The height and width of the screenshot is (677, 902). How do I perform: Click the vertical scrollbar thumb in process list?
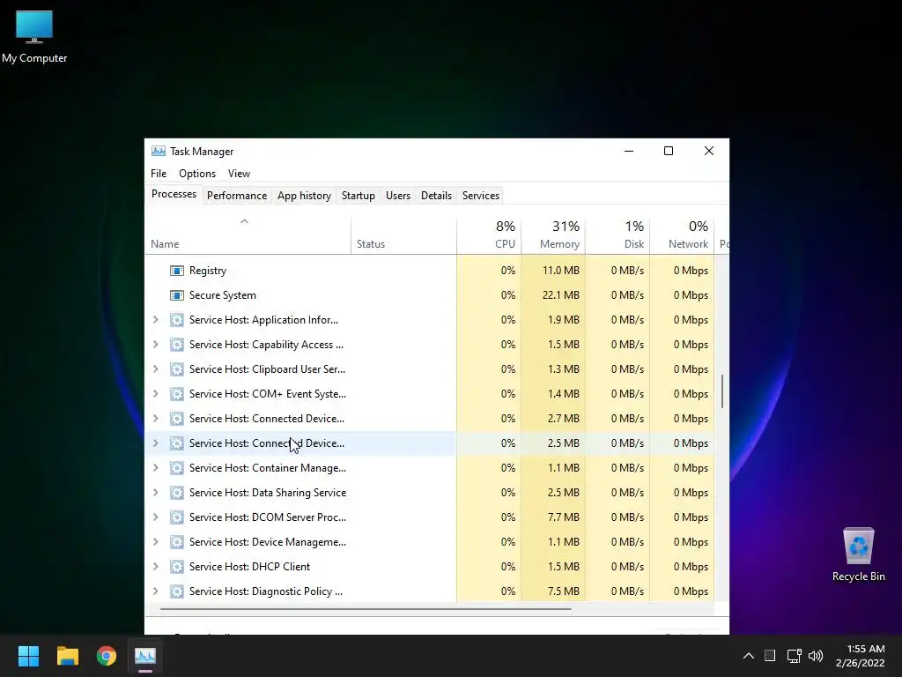722,391
